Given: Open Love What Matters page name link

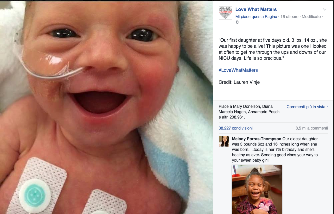Looking at the screenshot, I should [x=256, y=9].
